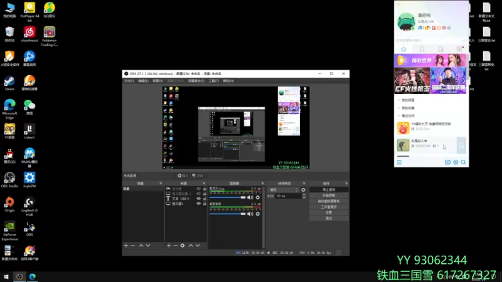The image size is (502, 282).
Task: Click 启动虚拟摄像机 button in OBS
Action: (329, 201)
